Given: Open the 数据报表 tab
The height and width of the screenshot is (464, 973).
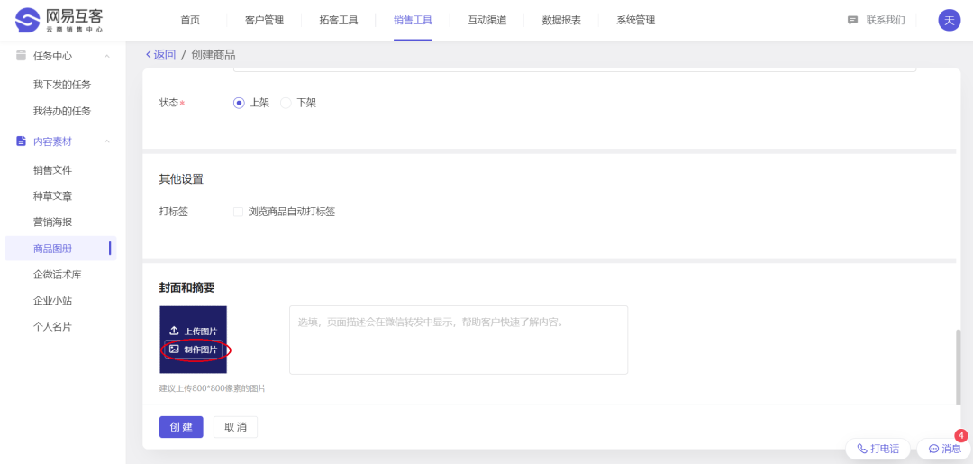Looking at the screenshot, I should [x=561, y=20].
